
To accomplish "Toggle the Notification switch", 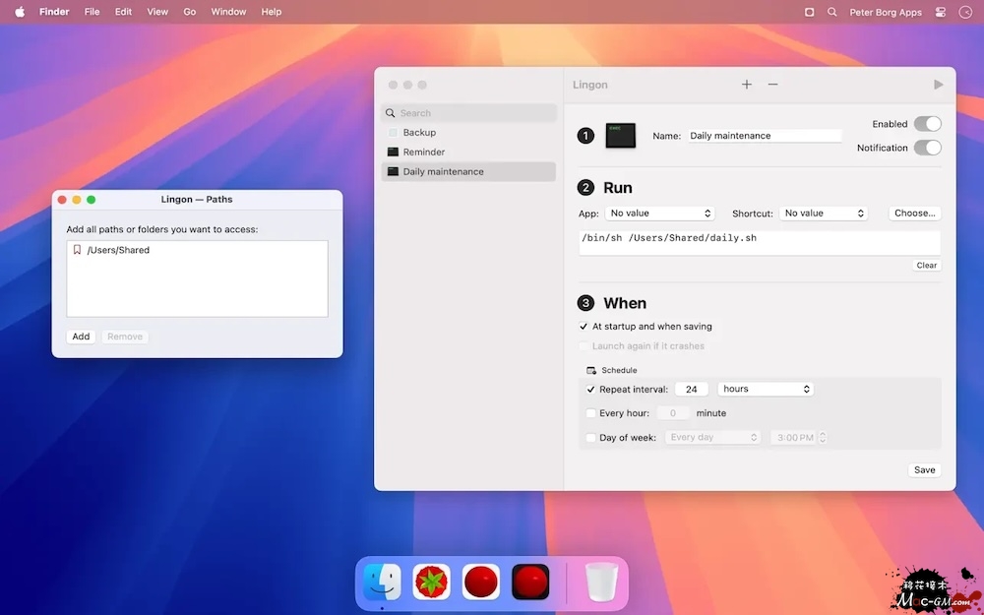I will 927,148.
